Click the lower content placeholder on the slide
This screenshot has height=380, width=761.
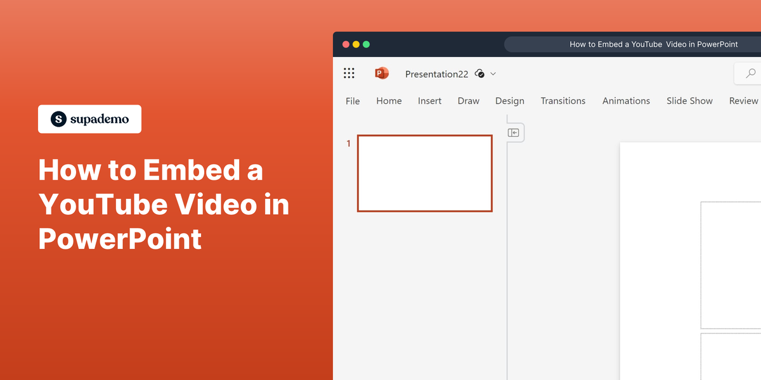click(729, 355)
